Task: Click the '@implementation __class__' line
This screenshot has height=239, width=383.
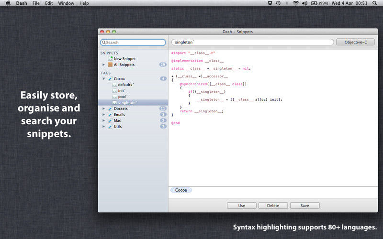Action: pyautogui.click(x=197, y=61)
